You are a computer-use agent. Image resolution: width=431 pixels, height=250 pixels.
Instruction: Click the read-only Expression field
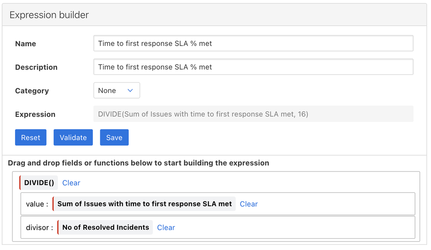253,114
